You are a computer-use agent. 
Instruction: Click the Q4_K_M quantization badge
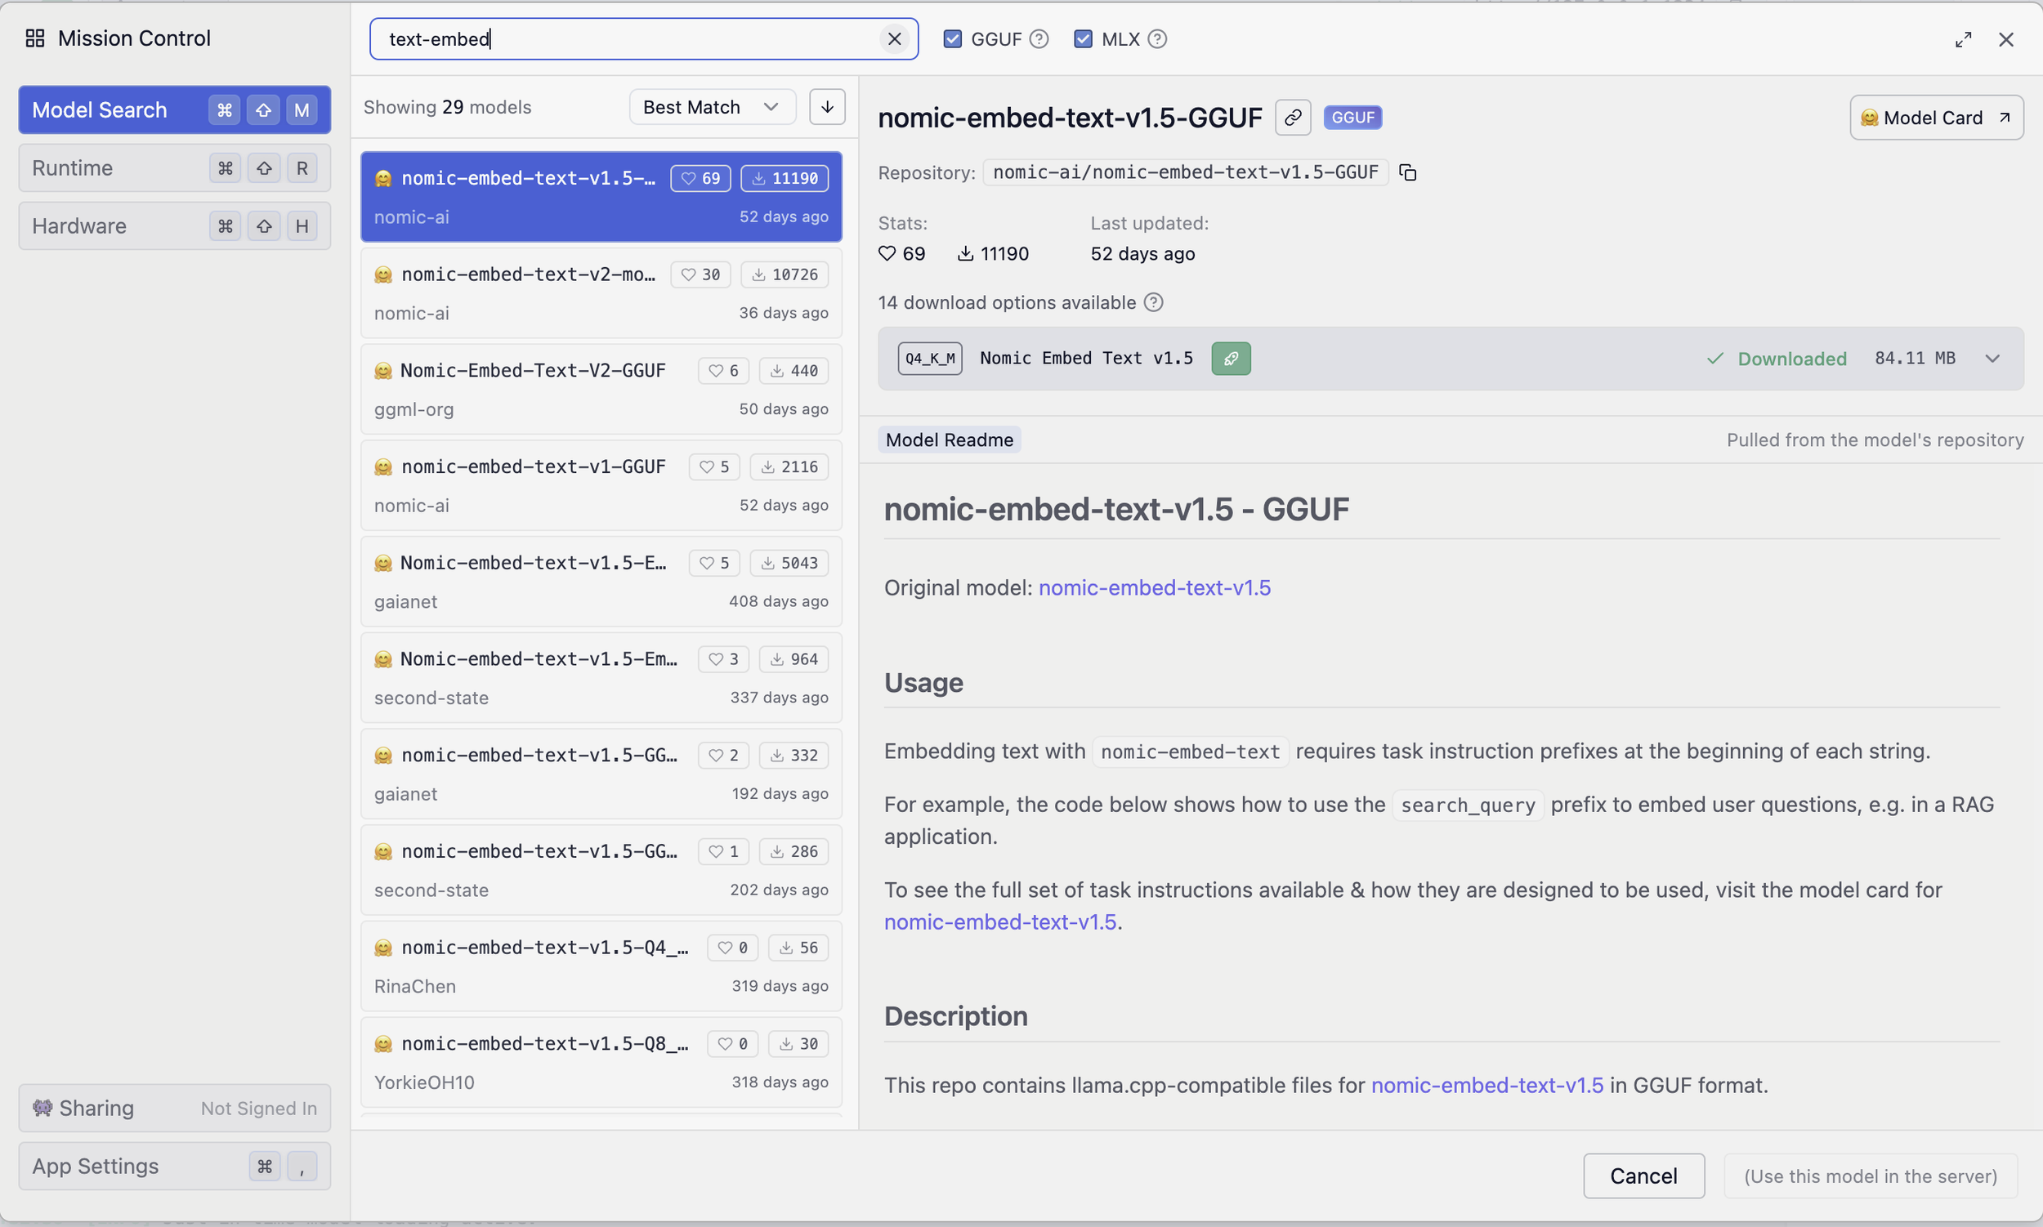[930, 358]
